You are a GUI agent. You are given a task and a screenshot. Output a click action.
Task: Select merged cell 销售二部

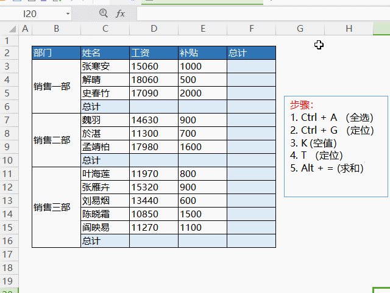click(57, 140)
